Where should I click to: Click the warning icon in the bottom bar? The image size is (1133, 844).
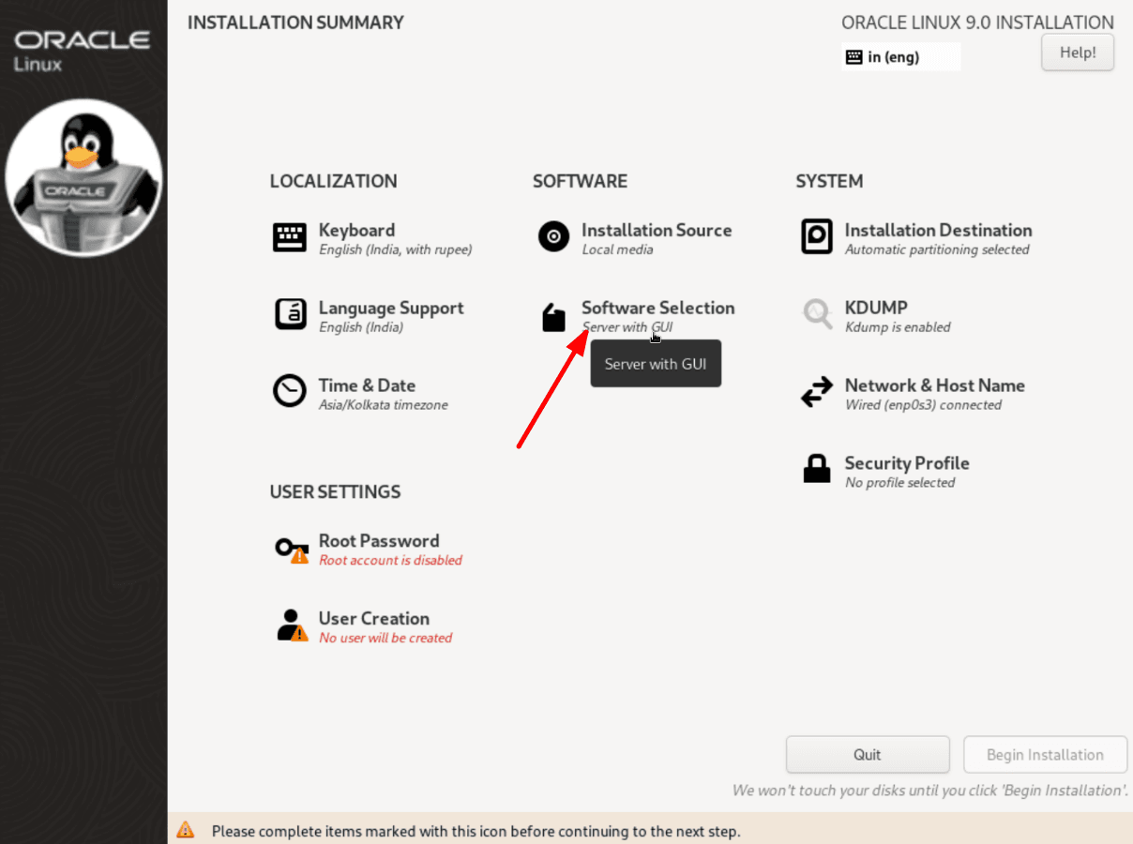click(185, 829)
